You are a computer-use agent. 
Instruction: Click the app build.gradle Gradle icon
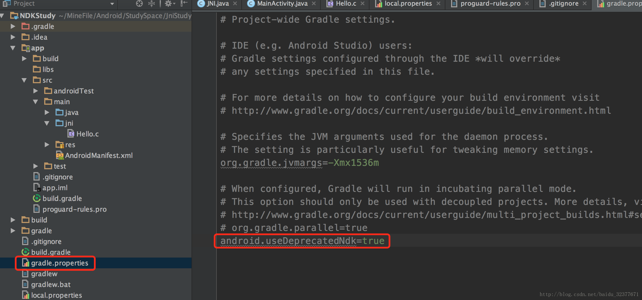[37, 198]
